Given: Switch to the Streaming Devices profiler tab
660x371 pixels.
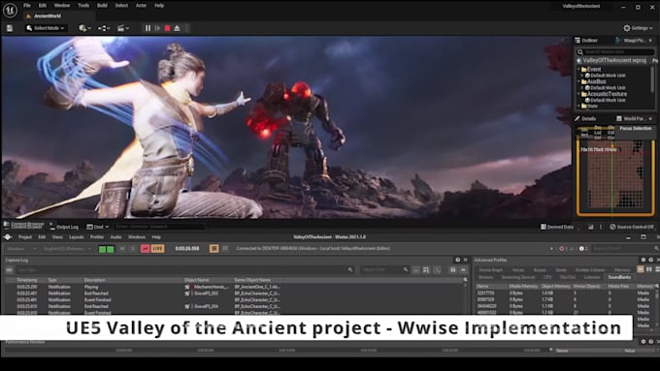Looking at the screenshot, I should click(x=518, y=277).
